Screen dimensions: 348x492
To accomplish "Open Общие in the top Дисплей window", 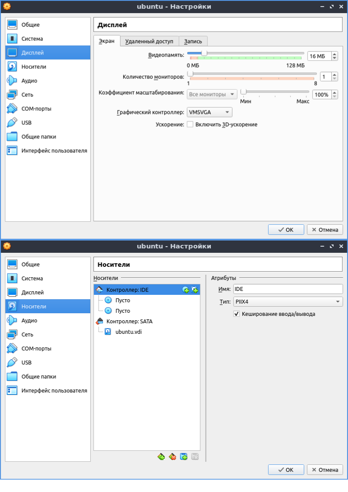I will coord(48,25).
